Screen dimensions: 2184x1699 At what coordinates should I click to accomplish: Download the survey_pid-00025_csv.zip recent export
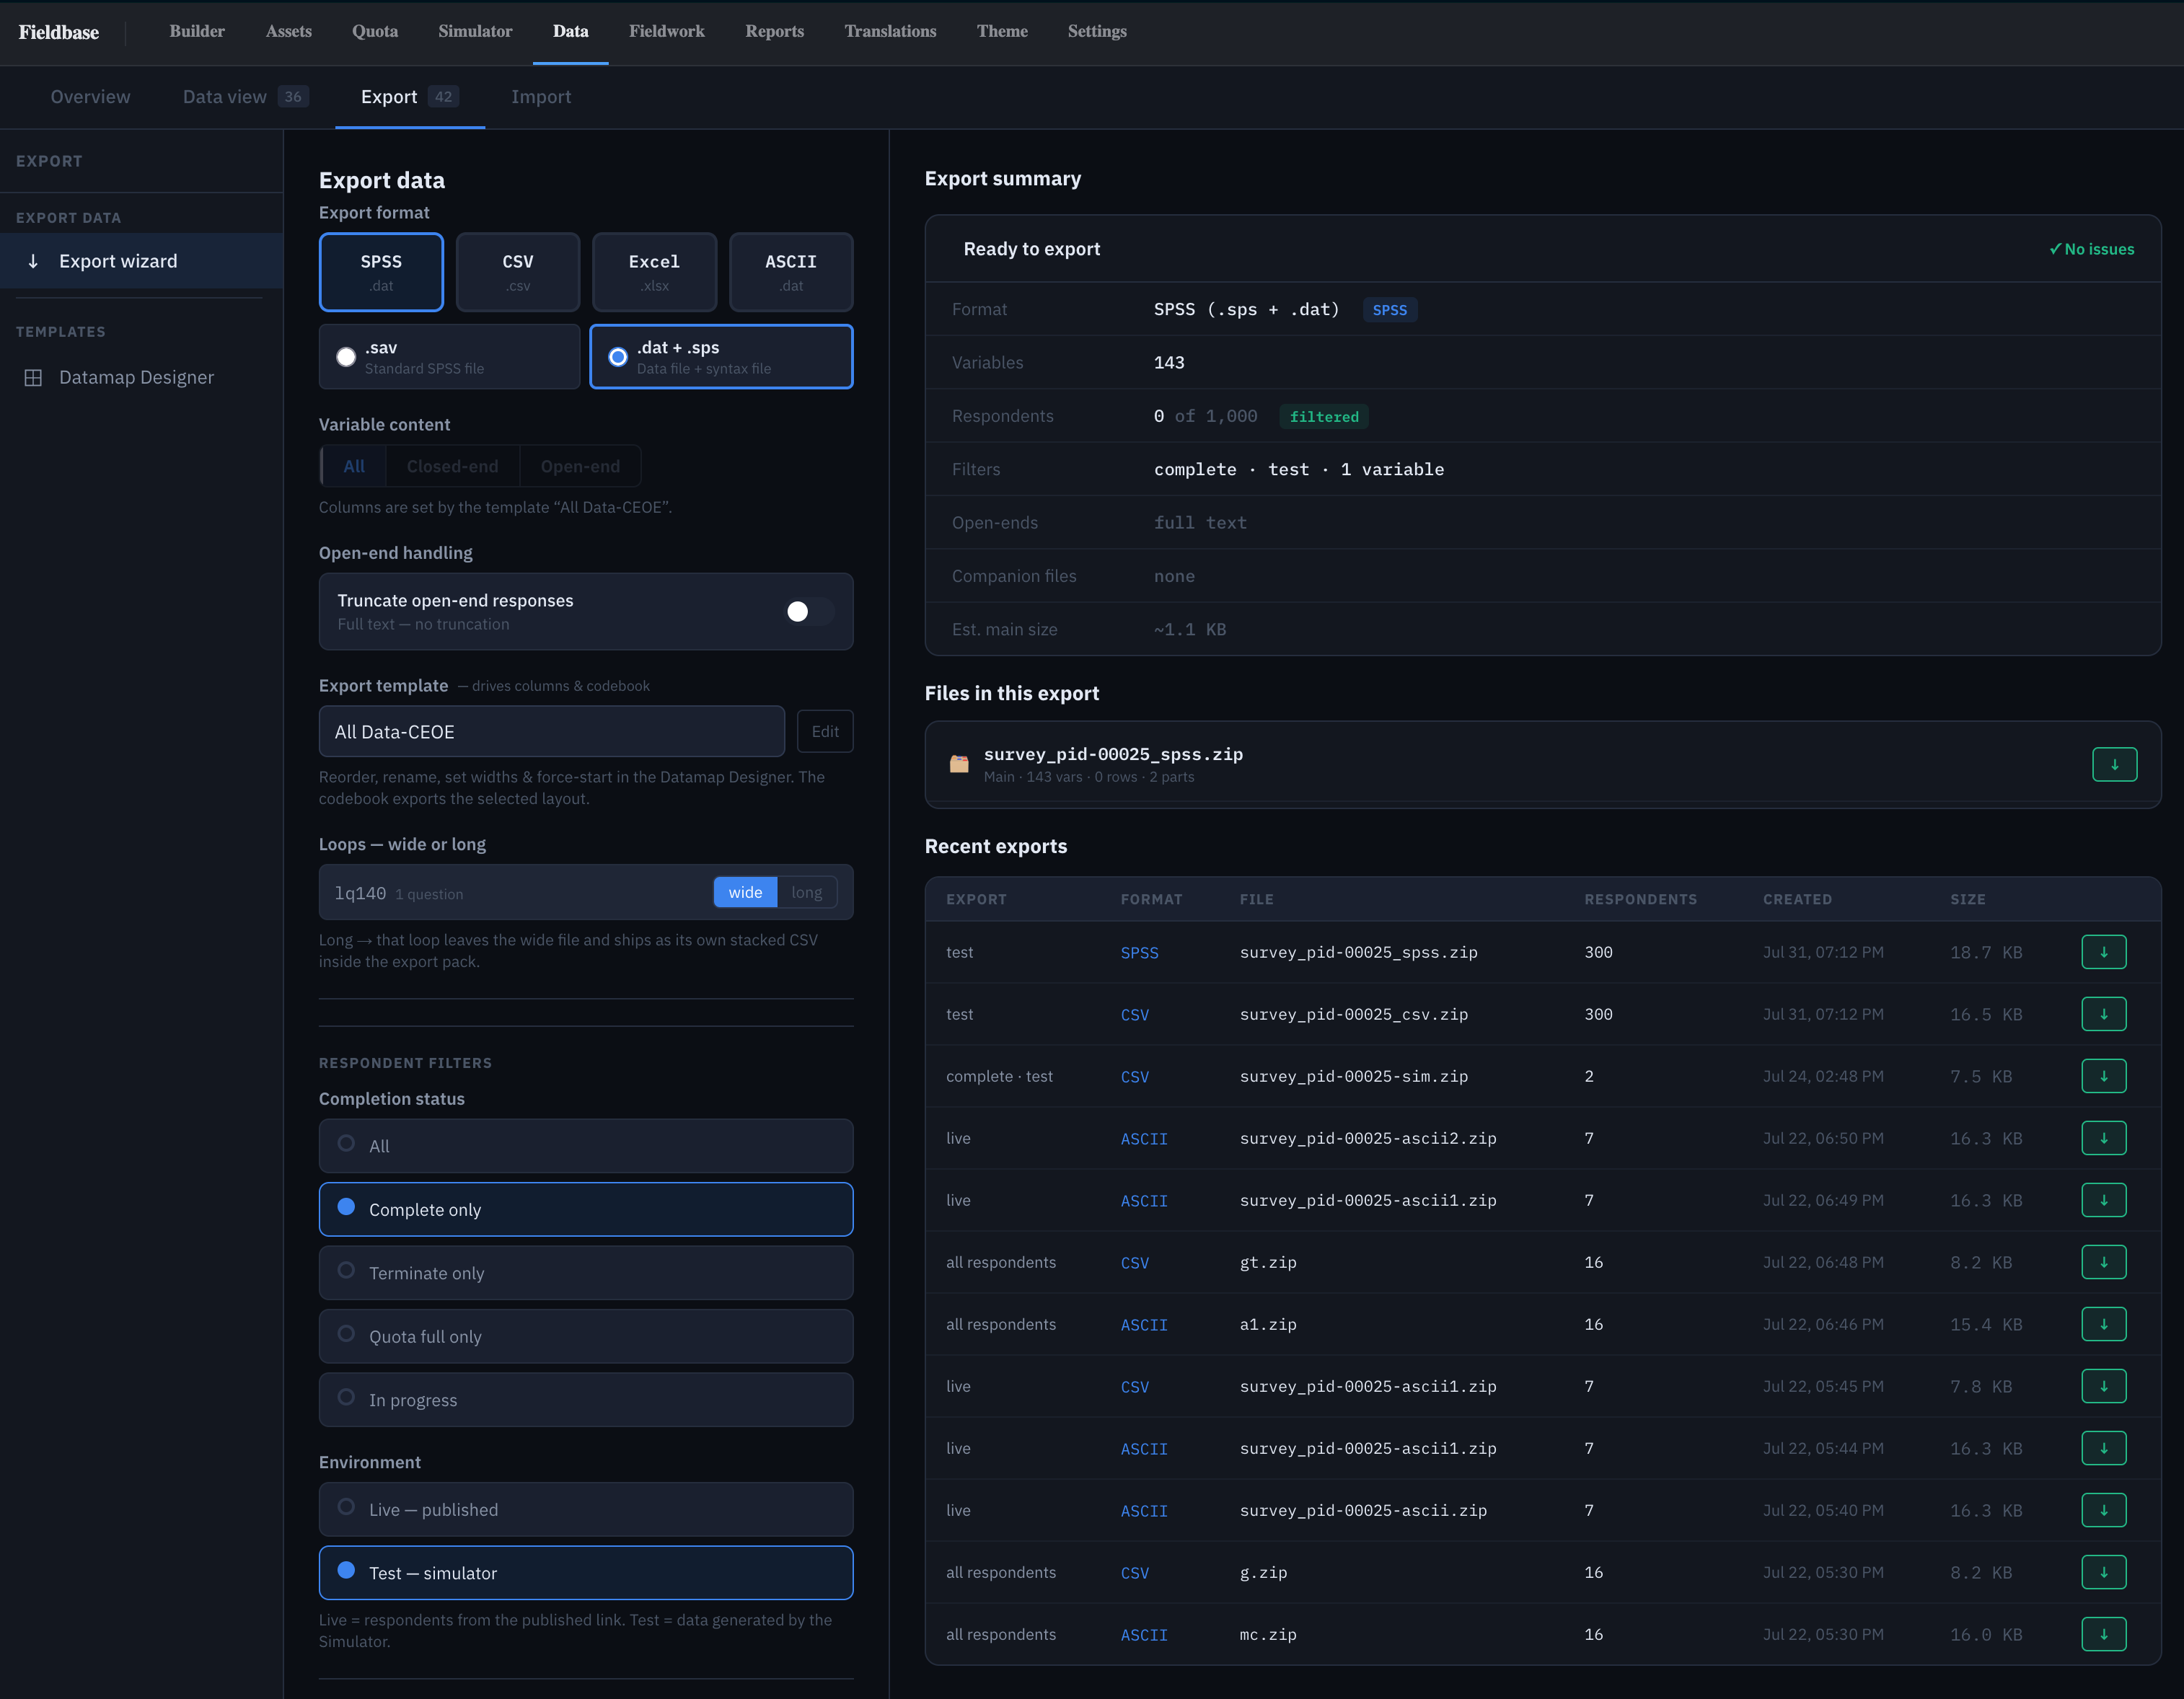coord(2103,1014)
